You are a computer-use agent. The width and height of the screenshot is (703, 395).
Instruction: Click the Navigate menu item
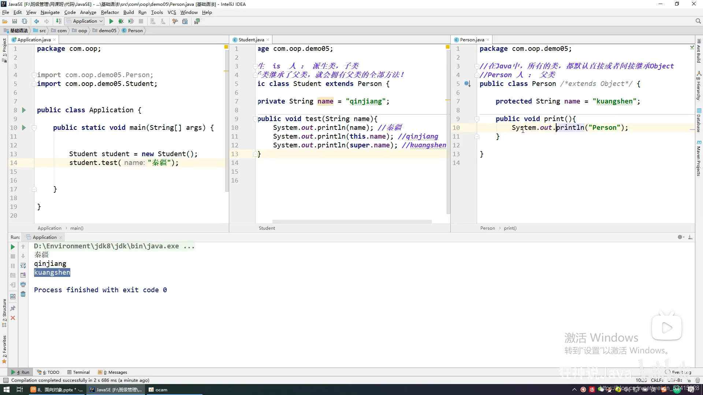50,12
